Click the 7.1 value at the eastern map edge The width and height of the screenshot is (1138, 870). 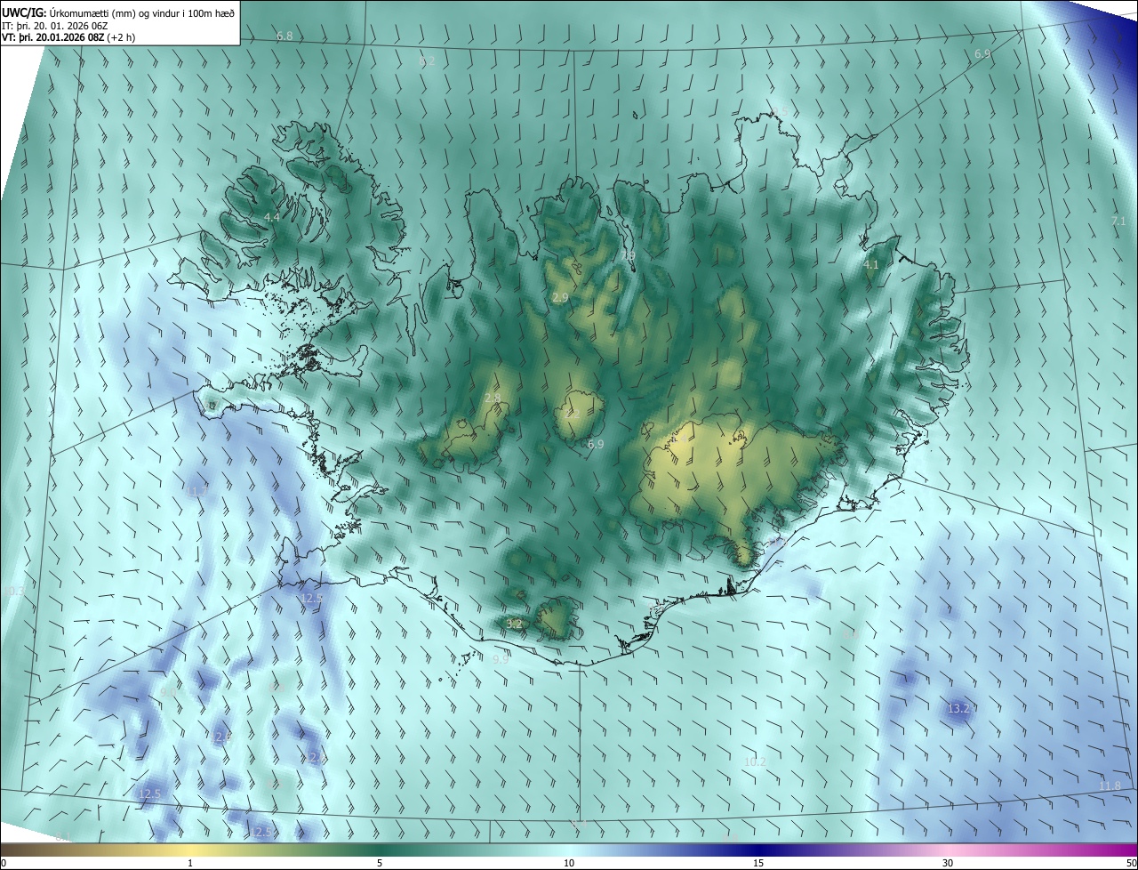(x=1118, y=222)
